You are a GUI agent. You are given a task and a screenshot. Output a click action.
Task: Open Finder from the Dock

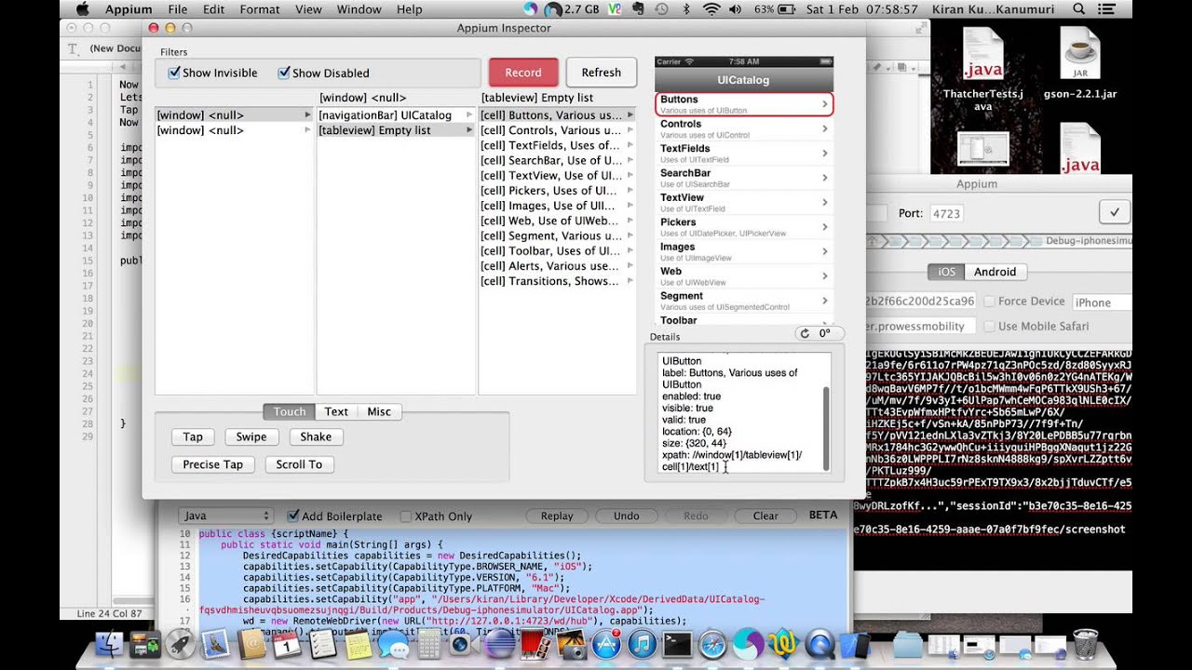[x=109, y=644]
